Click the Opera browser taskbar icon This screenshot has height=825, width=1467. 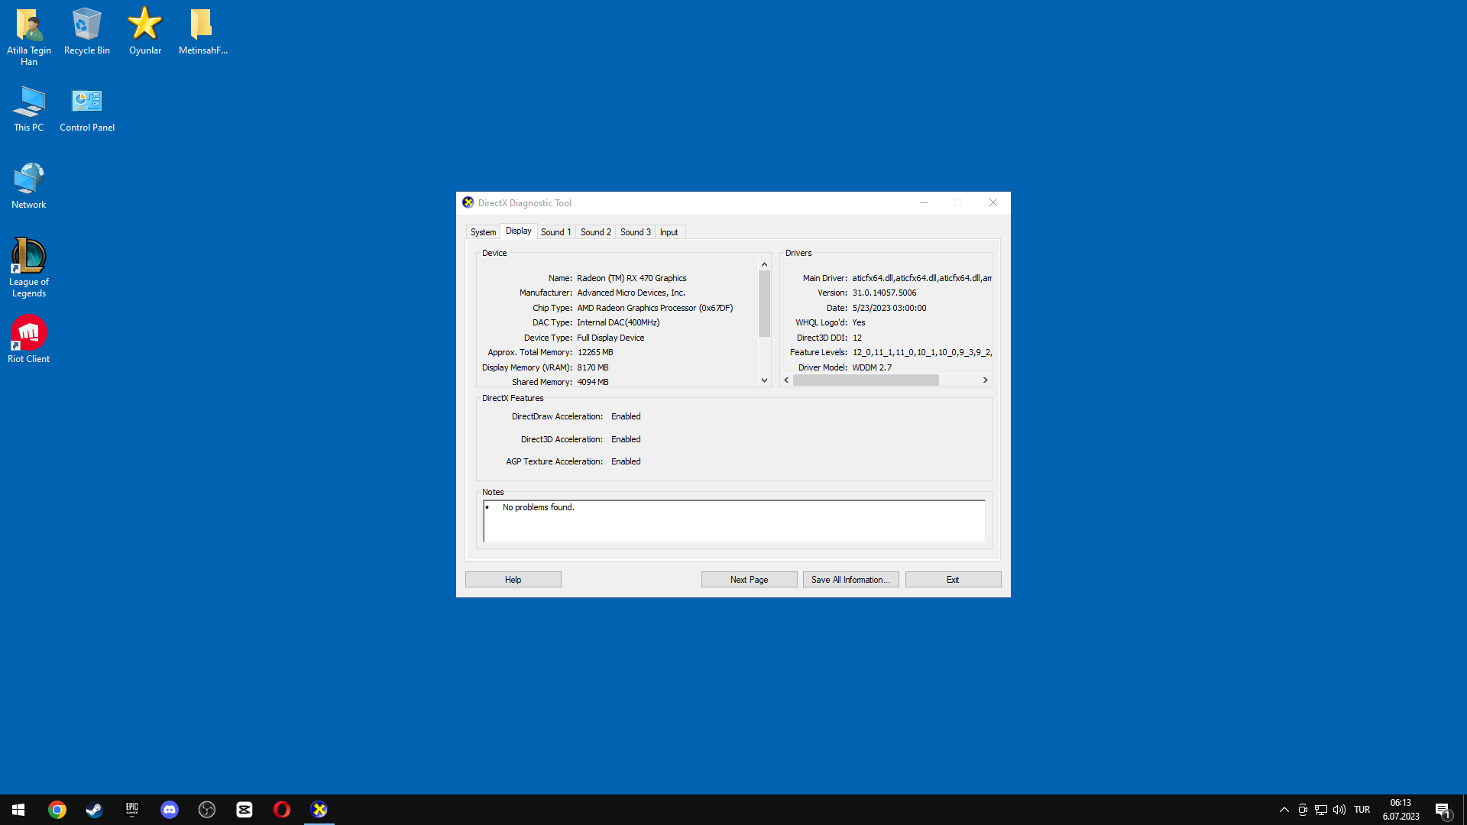[282, 810]
